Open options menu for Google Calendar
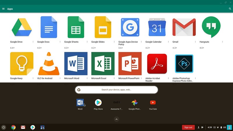The image size is (233, 131). pos(168,42)
